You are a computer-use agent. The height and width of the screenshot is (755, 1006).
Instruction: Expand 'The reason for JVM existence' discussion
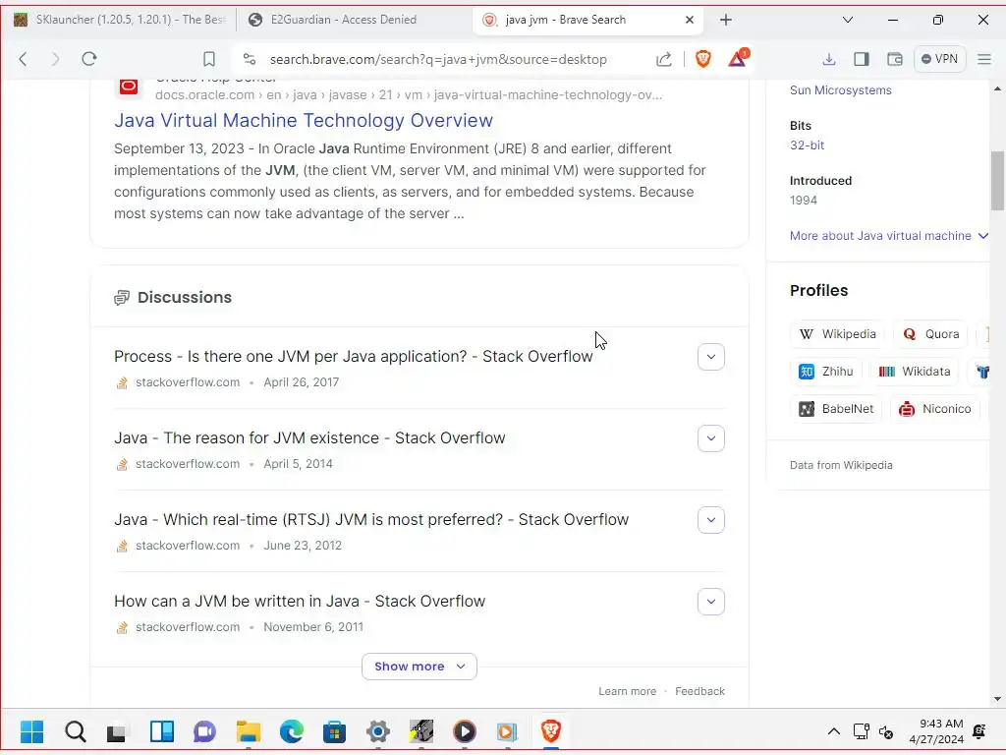tap(711, 438)
